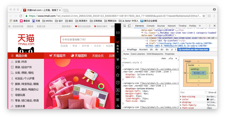Open the Event Listeners tab

pyautogui.click(x=138, y=54)
